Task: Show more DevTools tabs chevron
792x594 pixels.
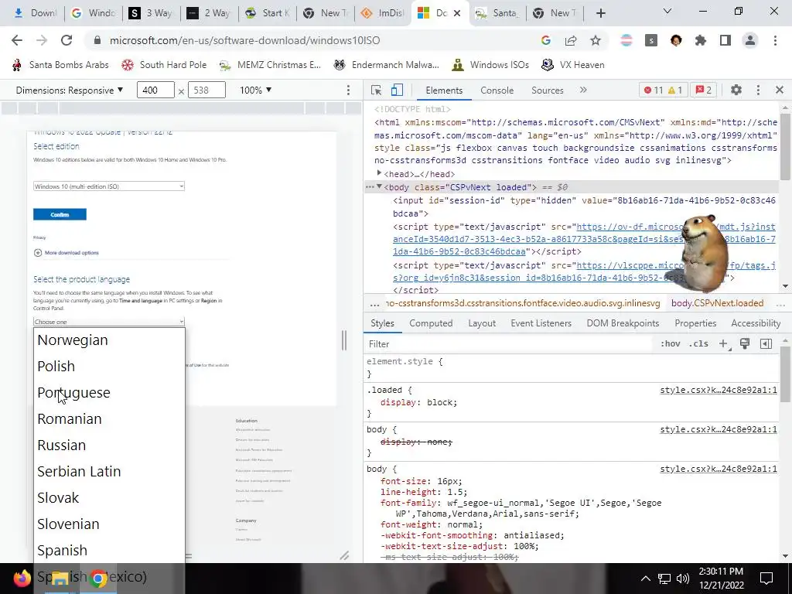Action: tap(583, 90)
